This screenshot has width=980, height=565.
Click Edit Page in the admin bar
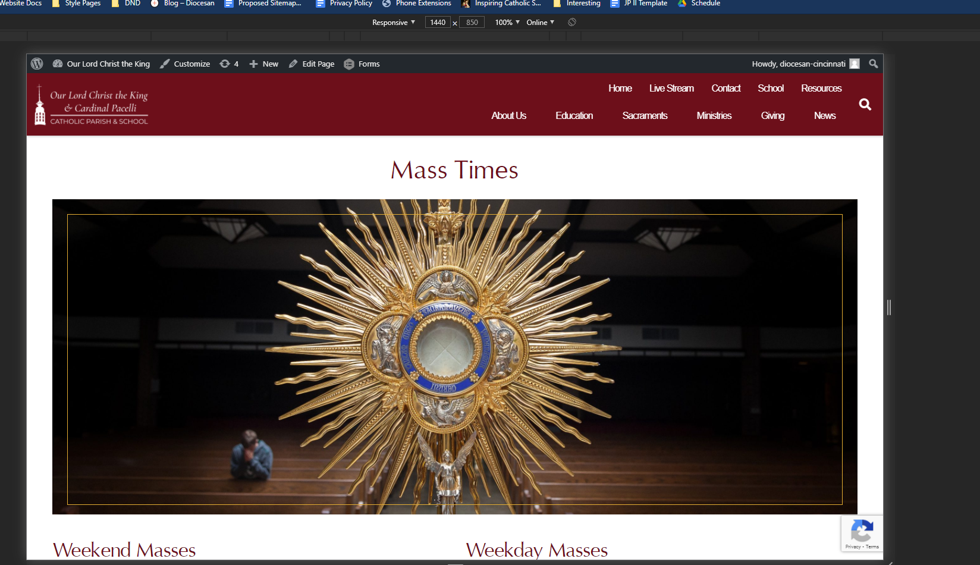point(312,64)
